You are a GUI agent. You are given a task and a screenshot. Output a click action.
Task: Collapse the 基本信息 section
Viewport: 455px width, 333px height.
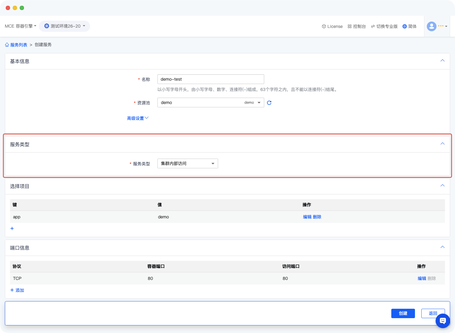coord(442,61)
